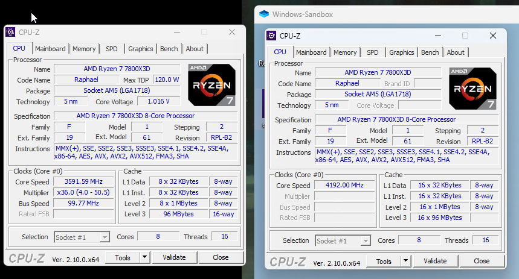Click empty Brand ID field in sandbox window
This screenshot has height=279, width=519.
pyautogui.click(x=428, y=83)
